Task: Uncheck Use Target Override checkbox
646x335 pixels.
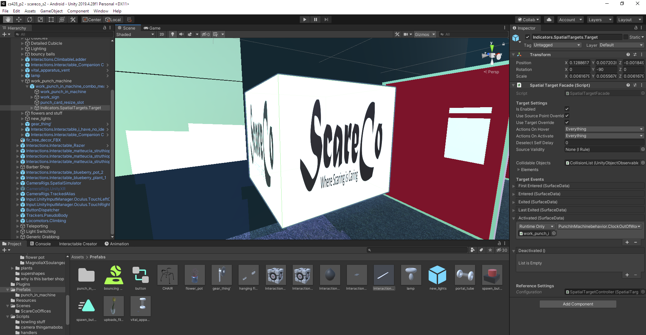Action: tap(567, 122)
